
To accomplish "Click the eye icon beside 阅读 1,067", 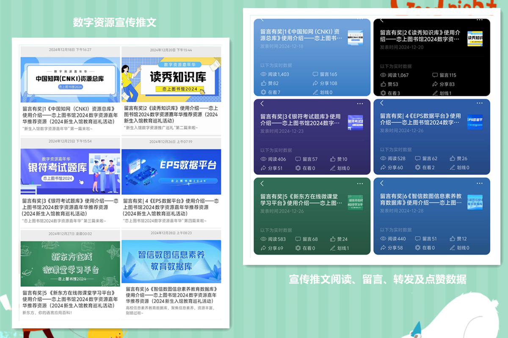I will tap(383, 75).
